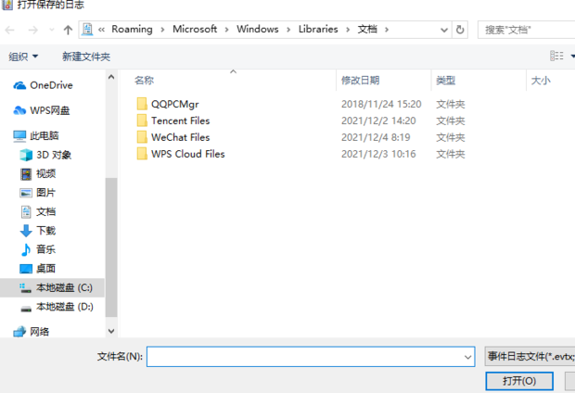Go forward with the right arrow
Image resolution: width=575 pixels, height=393 pixels.
click(x=33, y=30)
